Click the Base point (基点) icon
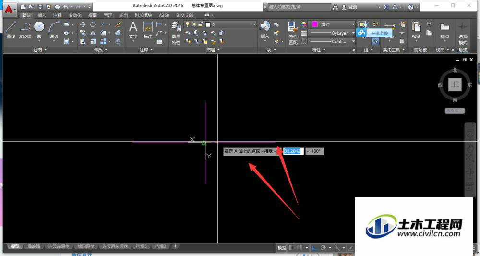The height and width of the screenshot is (256, 480). [444, 30]
